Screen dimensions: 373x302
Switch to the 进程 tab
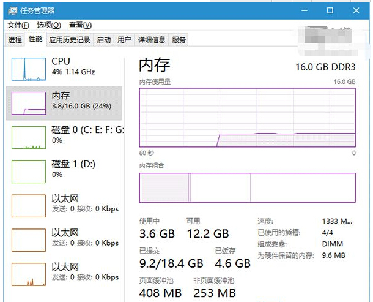tap(15, 40)
